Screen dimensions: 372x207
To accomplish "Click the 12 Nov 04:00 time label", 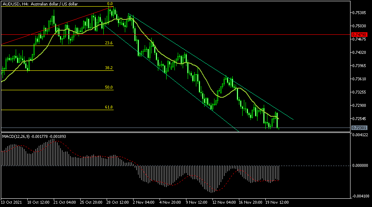I will (224, 202).
